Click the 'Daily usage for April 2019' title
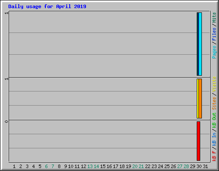This screenshot has width=219, height=171. 47,6
